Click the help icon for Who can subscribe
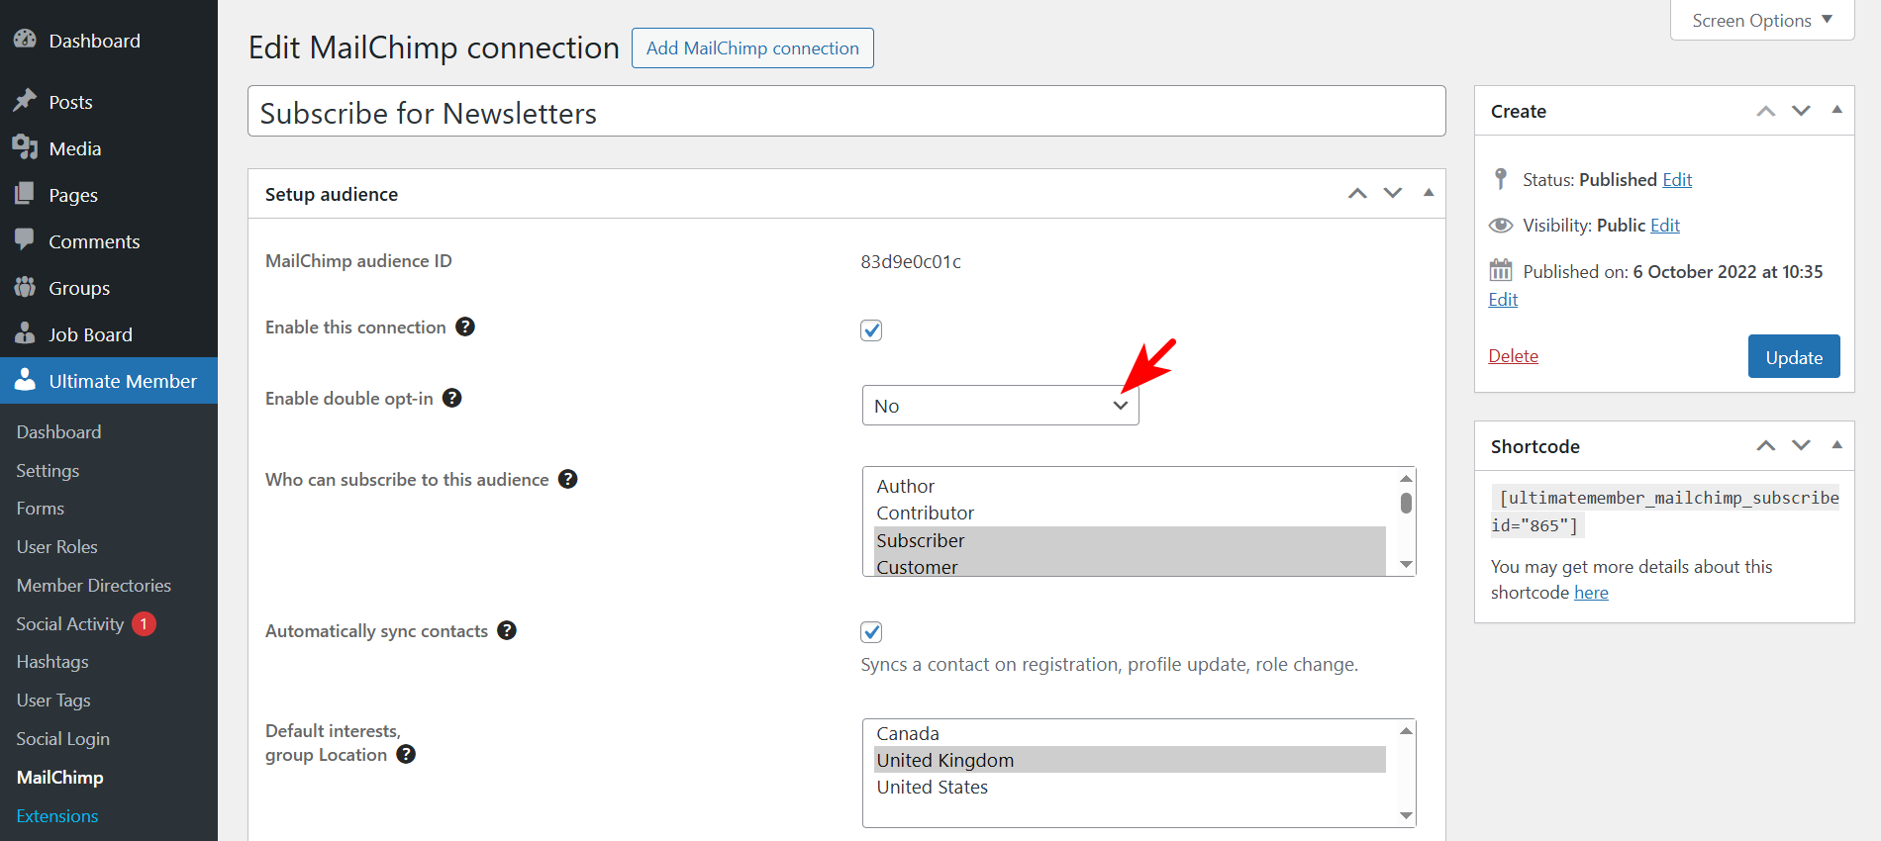 (568, 479)
